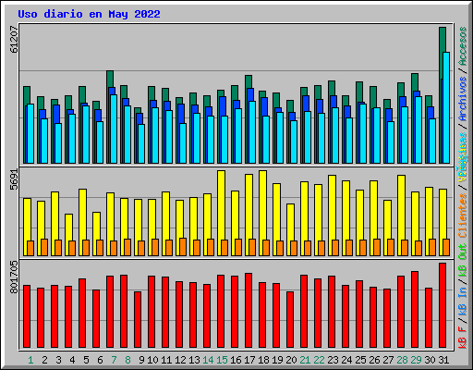473x370 pixels.
Task: Click the day 1 label on the x-axis
Action: [30, 360]
